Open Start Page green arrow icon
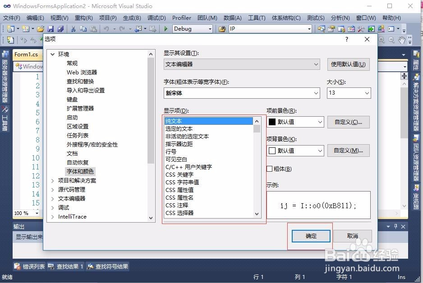The height and width of the screenshot is (283, 423). coord(371,28)
